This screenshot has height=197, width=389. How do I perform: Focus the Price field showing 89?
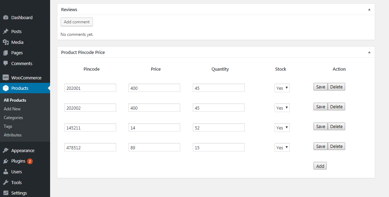(x=154, y=148)
